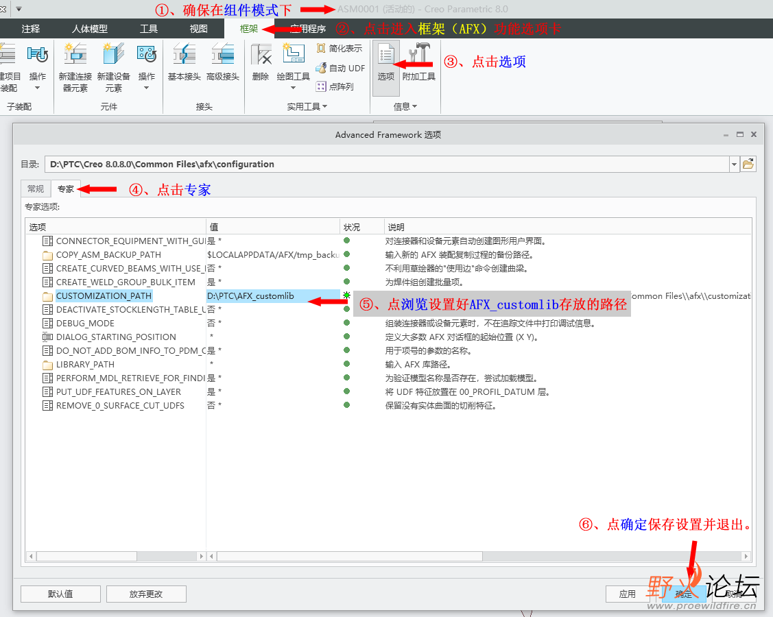Select the COPY_ASM_BACKUP_PATH folder icon

pos(48,255)
